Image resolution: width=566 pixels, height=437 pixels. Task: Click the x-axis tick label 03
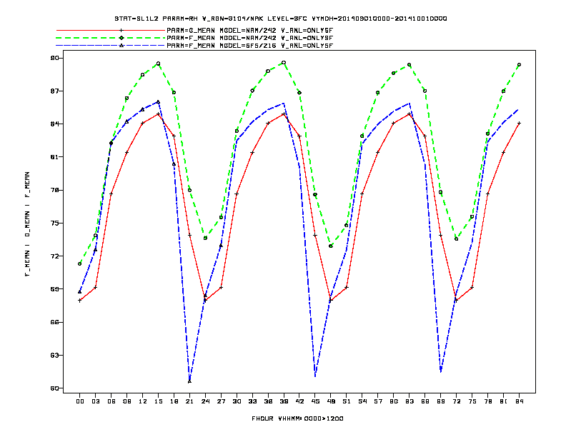(x=95, y=401)
